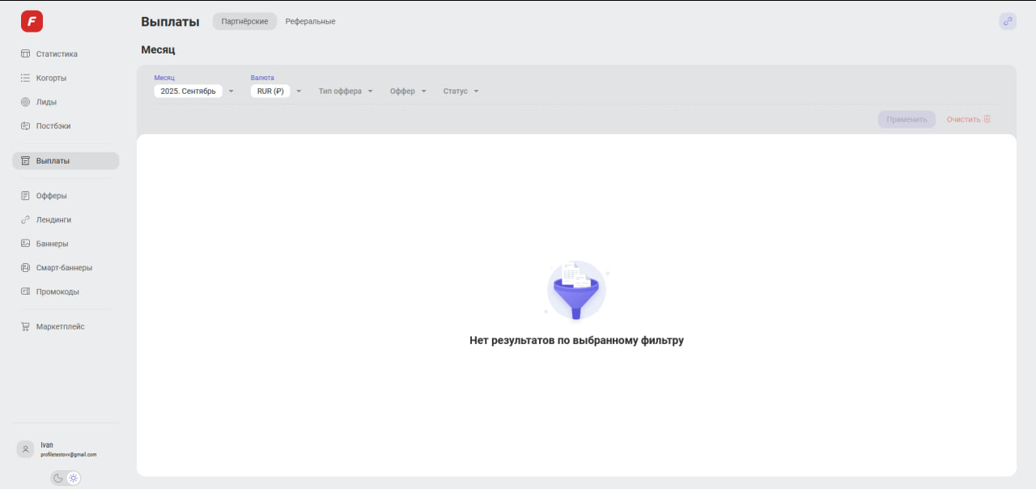1036x489 pixels.
Task: Enable light theme sun toggle
Action: [74, 478]
